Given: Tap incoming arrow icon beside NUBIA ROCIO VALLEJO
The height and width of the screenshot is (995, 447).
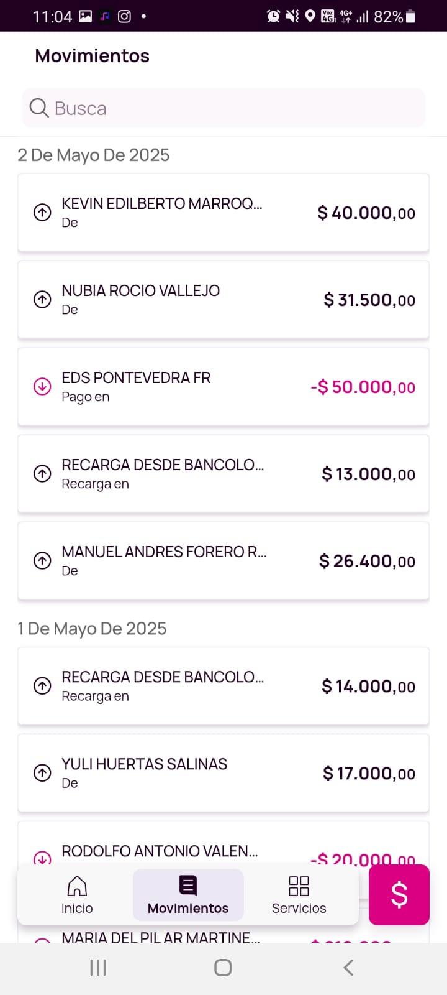Looking at the screenshot, I should (x=42, y=300).
